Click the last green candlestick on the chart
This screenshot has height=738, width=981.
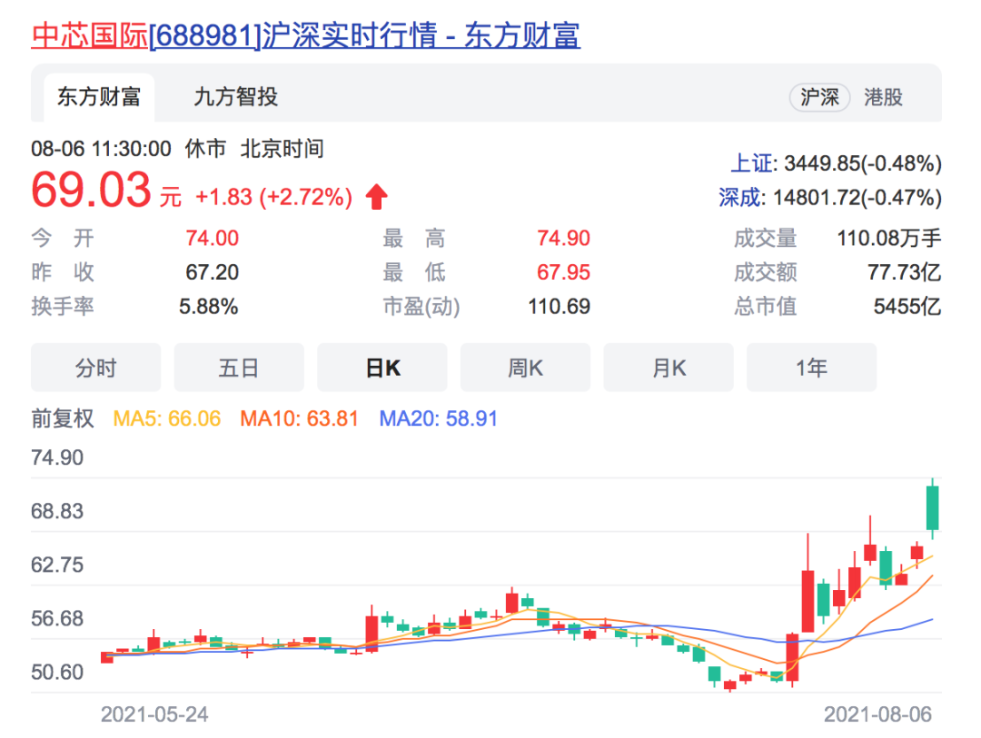coord(932,507)
